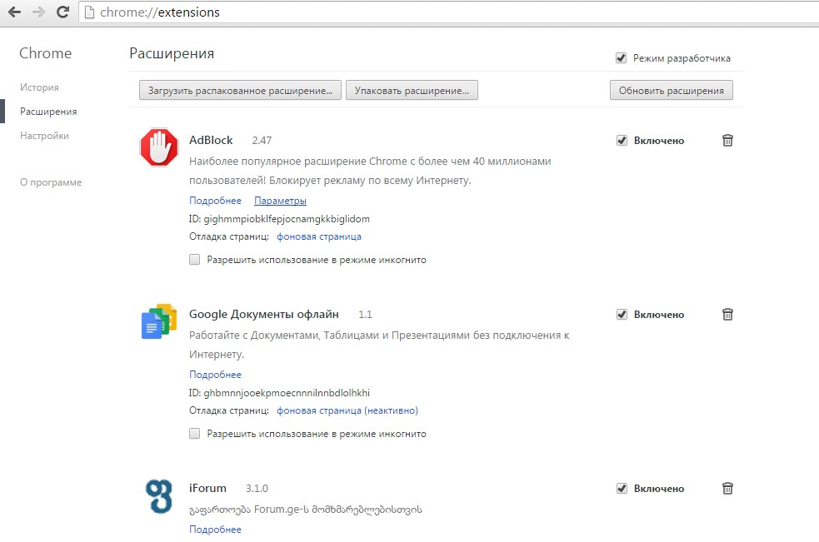Click Загрузить распакованное расширение button
This screenshot has width=819, height=542.
(240, 90)
